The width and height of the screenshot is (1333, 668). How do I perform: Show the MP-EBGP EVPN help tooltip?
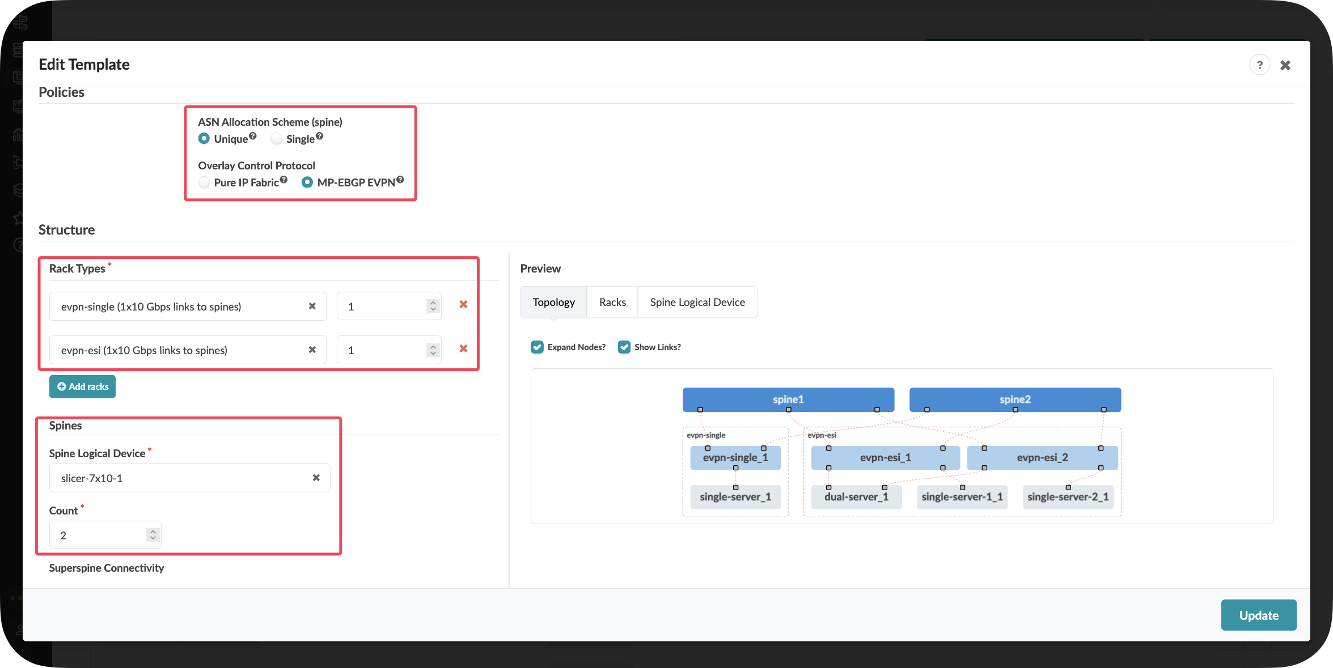pos(400,180)
